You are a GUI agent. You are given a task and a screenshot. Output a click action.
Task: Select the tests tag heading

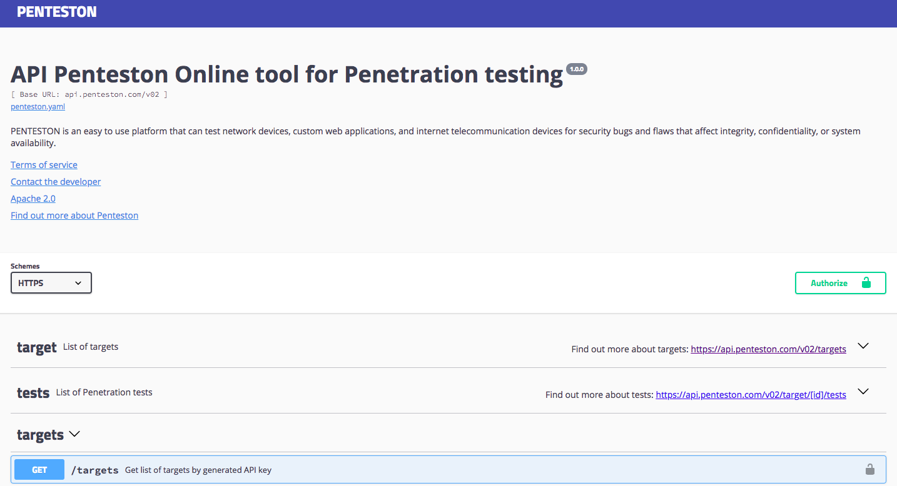(x=33, y=393)
